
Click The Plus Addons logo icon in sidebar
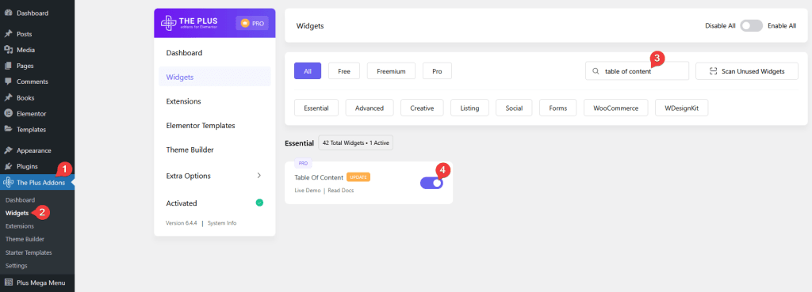(8, 182)
